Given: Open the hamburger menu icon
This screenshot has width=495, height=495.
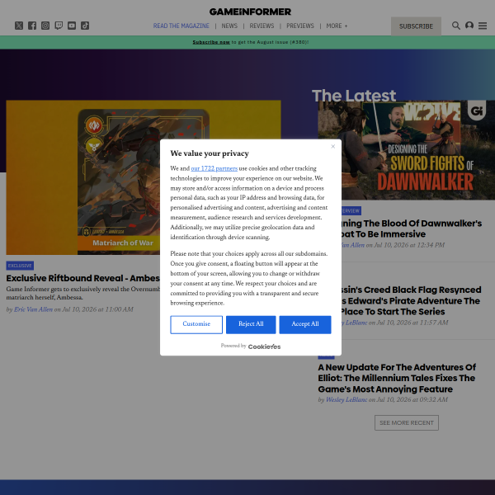Looking at the screenshot, I should point(483,26).
